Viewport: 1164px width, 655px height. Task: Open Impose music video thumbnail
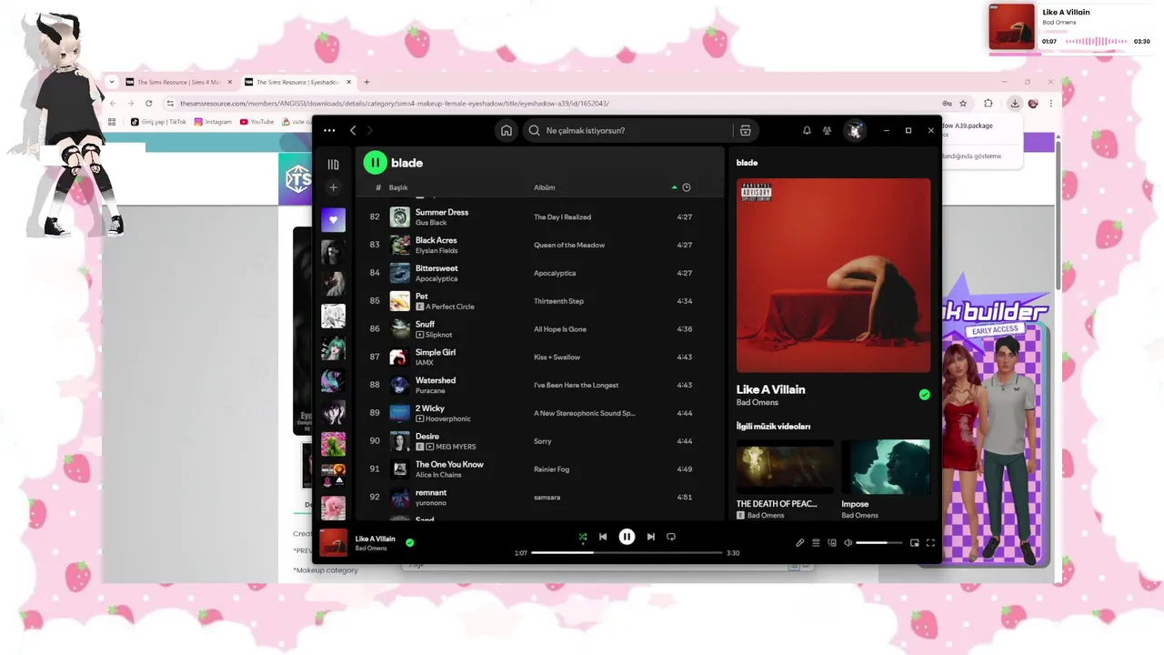(x=886, y=468)
